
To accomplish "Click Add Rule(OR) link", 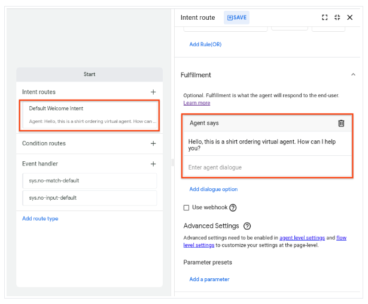I will tap(205, 44).
